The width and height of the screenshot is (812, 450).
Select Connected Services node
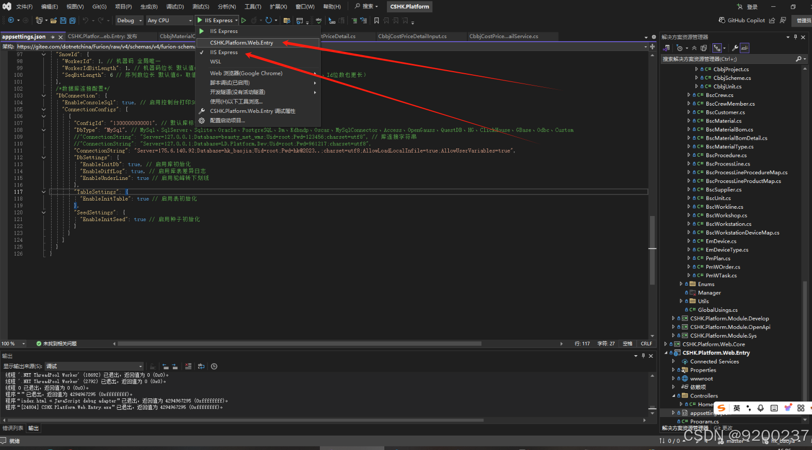714,361
